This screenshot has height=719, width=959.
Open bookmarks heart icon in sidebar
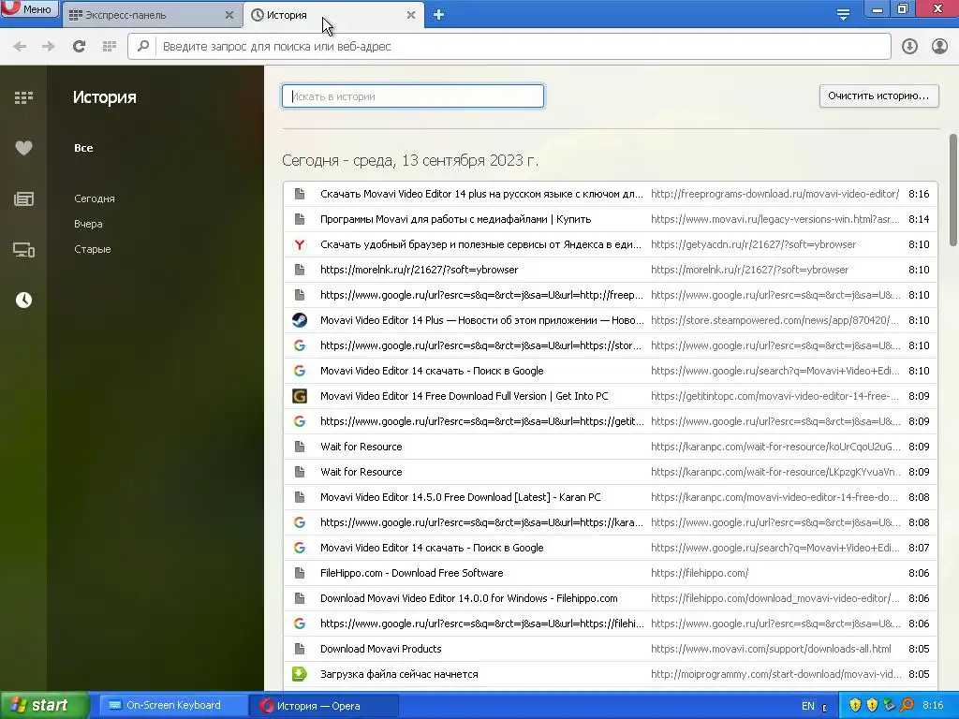23,148
